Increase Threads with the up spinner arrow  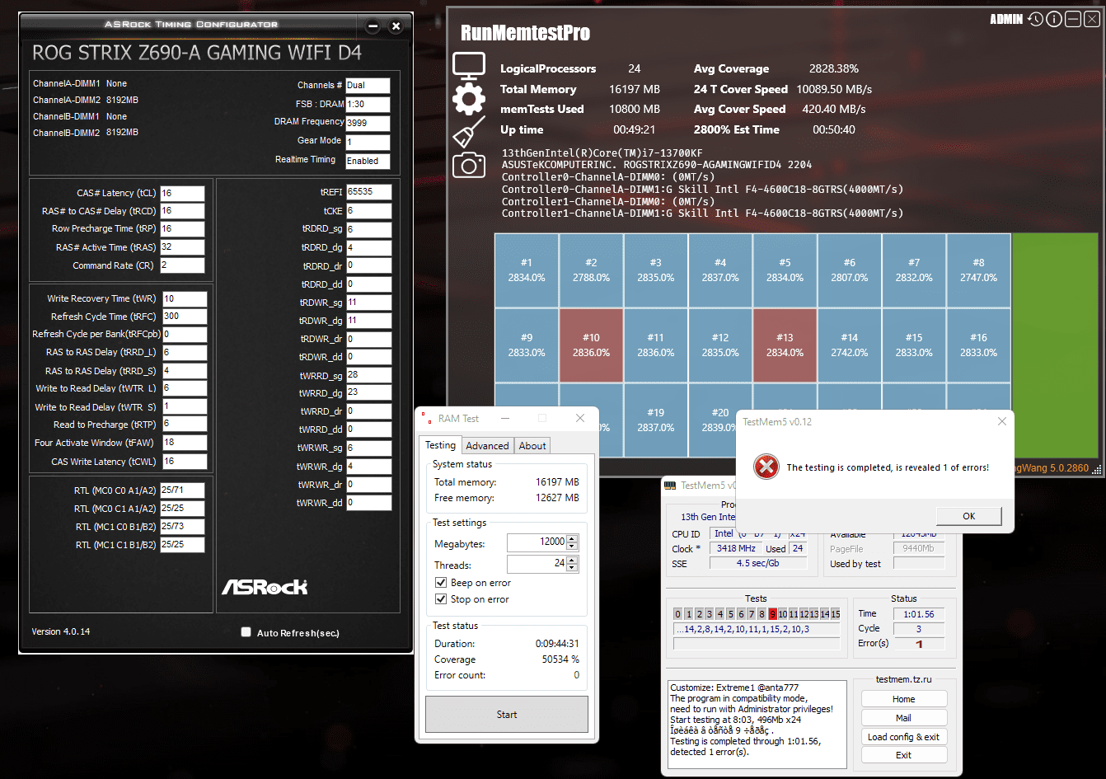pyautogui.click(x=572, y=561)
